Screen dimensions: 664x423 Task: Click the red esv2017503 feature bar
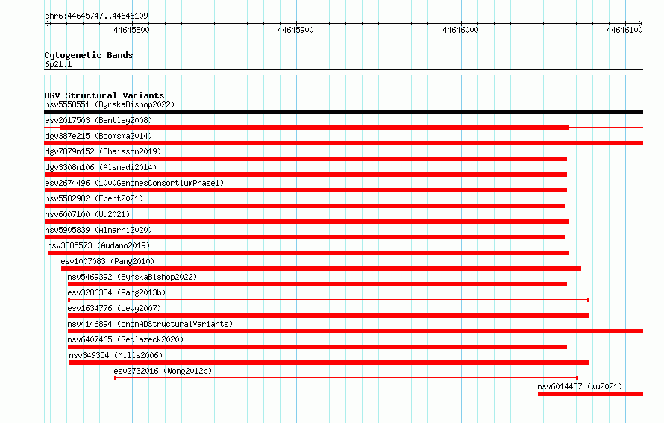pos(314,128)
